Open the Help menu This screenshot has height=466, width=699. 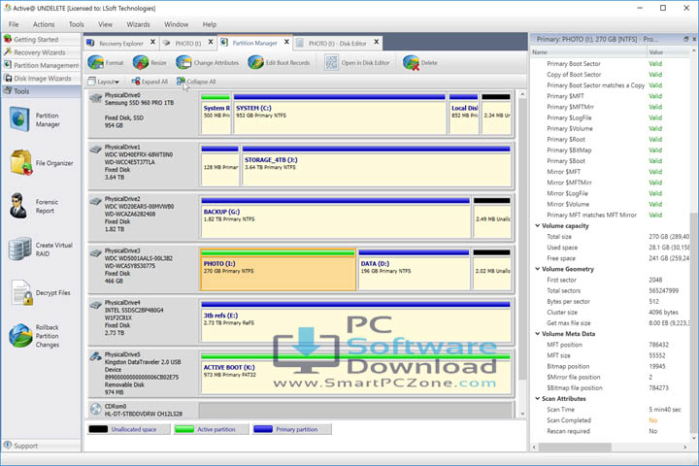pyautogui.click(x=210, y=24)
